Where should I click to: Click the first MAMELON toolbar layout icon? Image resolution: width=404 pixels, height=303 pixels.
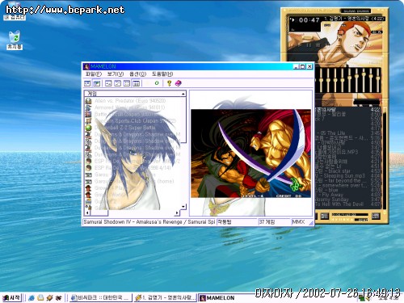coord(87,83)
